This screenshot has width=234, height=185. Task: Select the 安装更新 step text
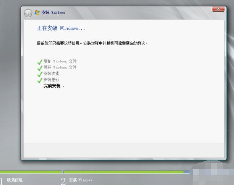(x=51, y=80)
